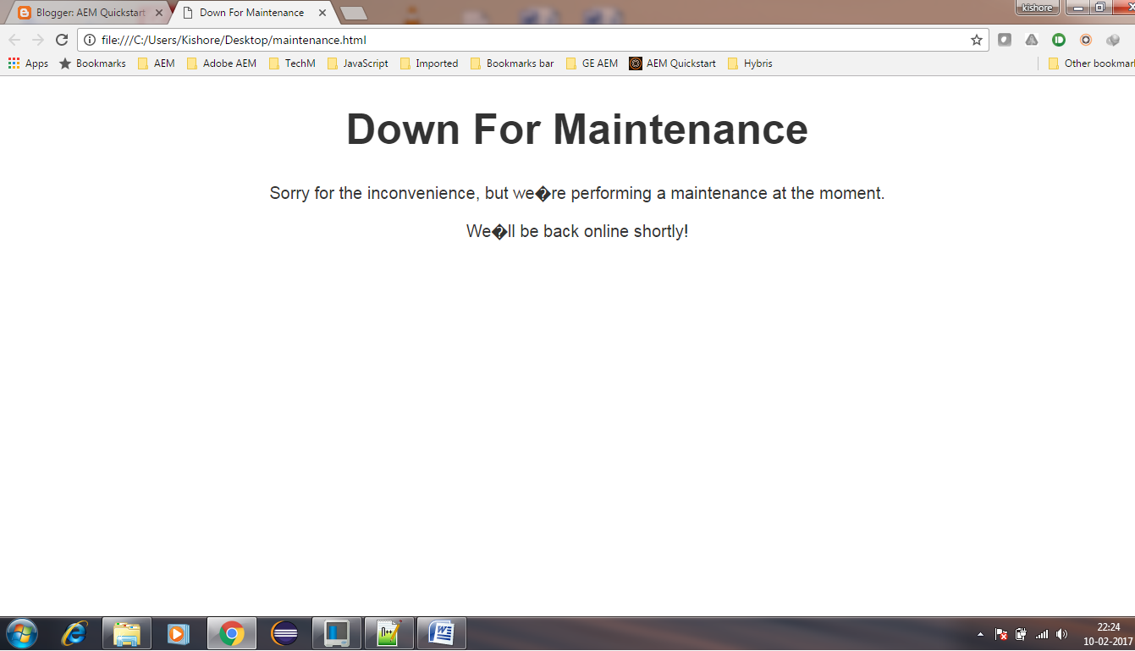
Task: Click the forward navigation arrow
Action: coord(36,39)
